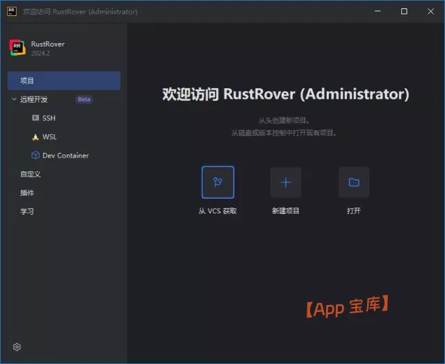This screenshot has height=364, width=445.
Task: Open settings gear at sidebar bottom
Action: tap(17, 347)
